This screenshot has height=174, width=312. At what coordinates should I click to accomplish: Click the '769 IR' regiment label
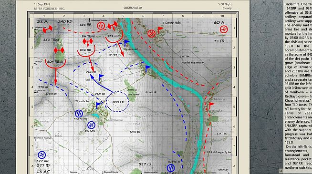pyautogui.click(x=100, y=94)
